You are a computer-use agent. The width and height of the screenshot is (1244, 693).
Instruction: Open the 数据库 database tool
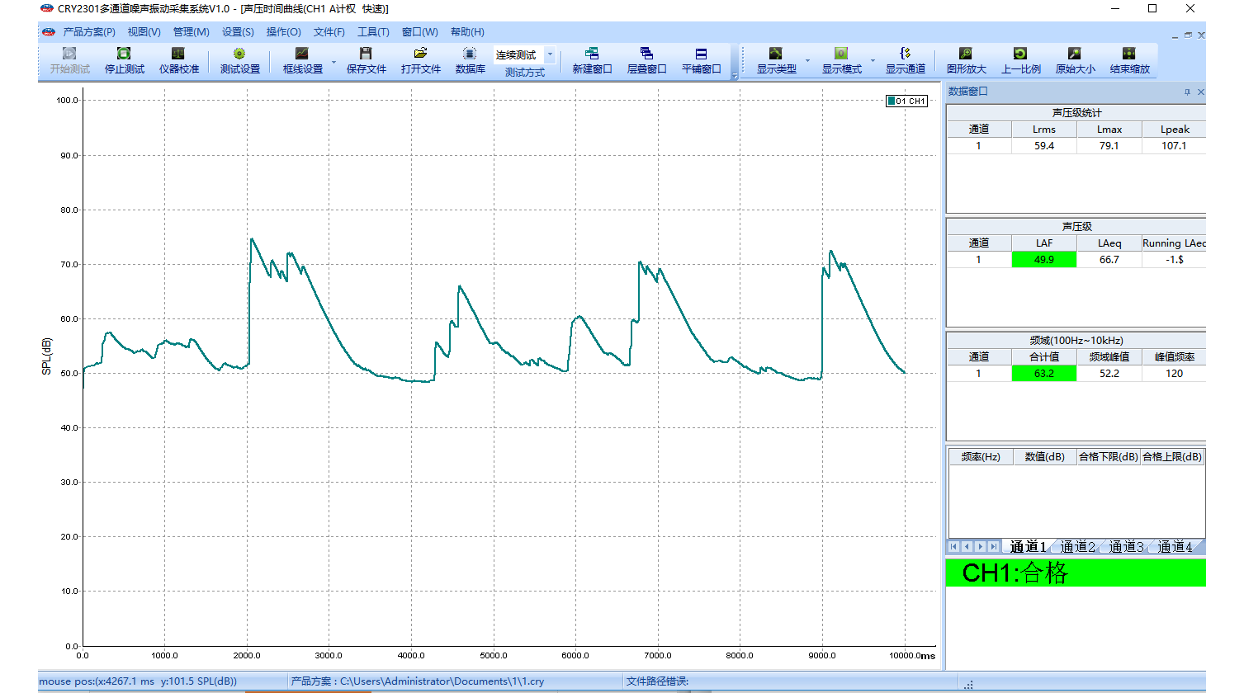click(x=470, y=54)
